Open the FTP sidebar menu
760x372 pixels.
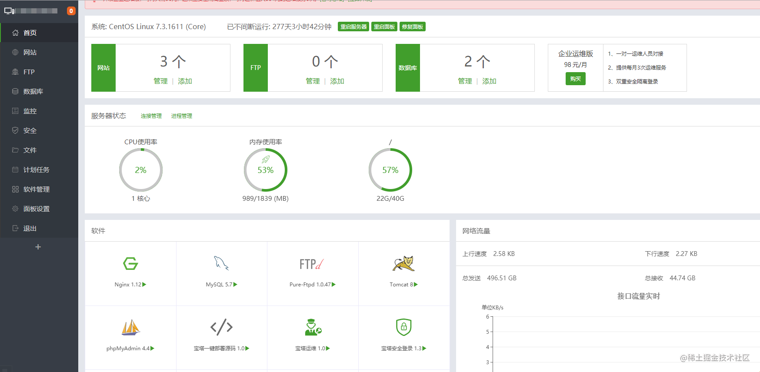pyautogui.click(x=39, y=72)
